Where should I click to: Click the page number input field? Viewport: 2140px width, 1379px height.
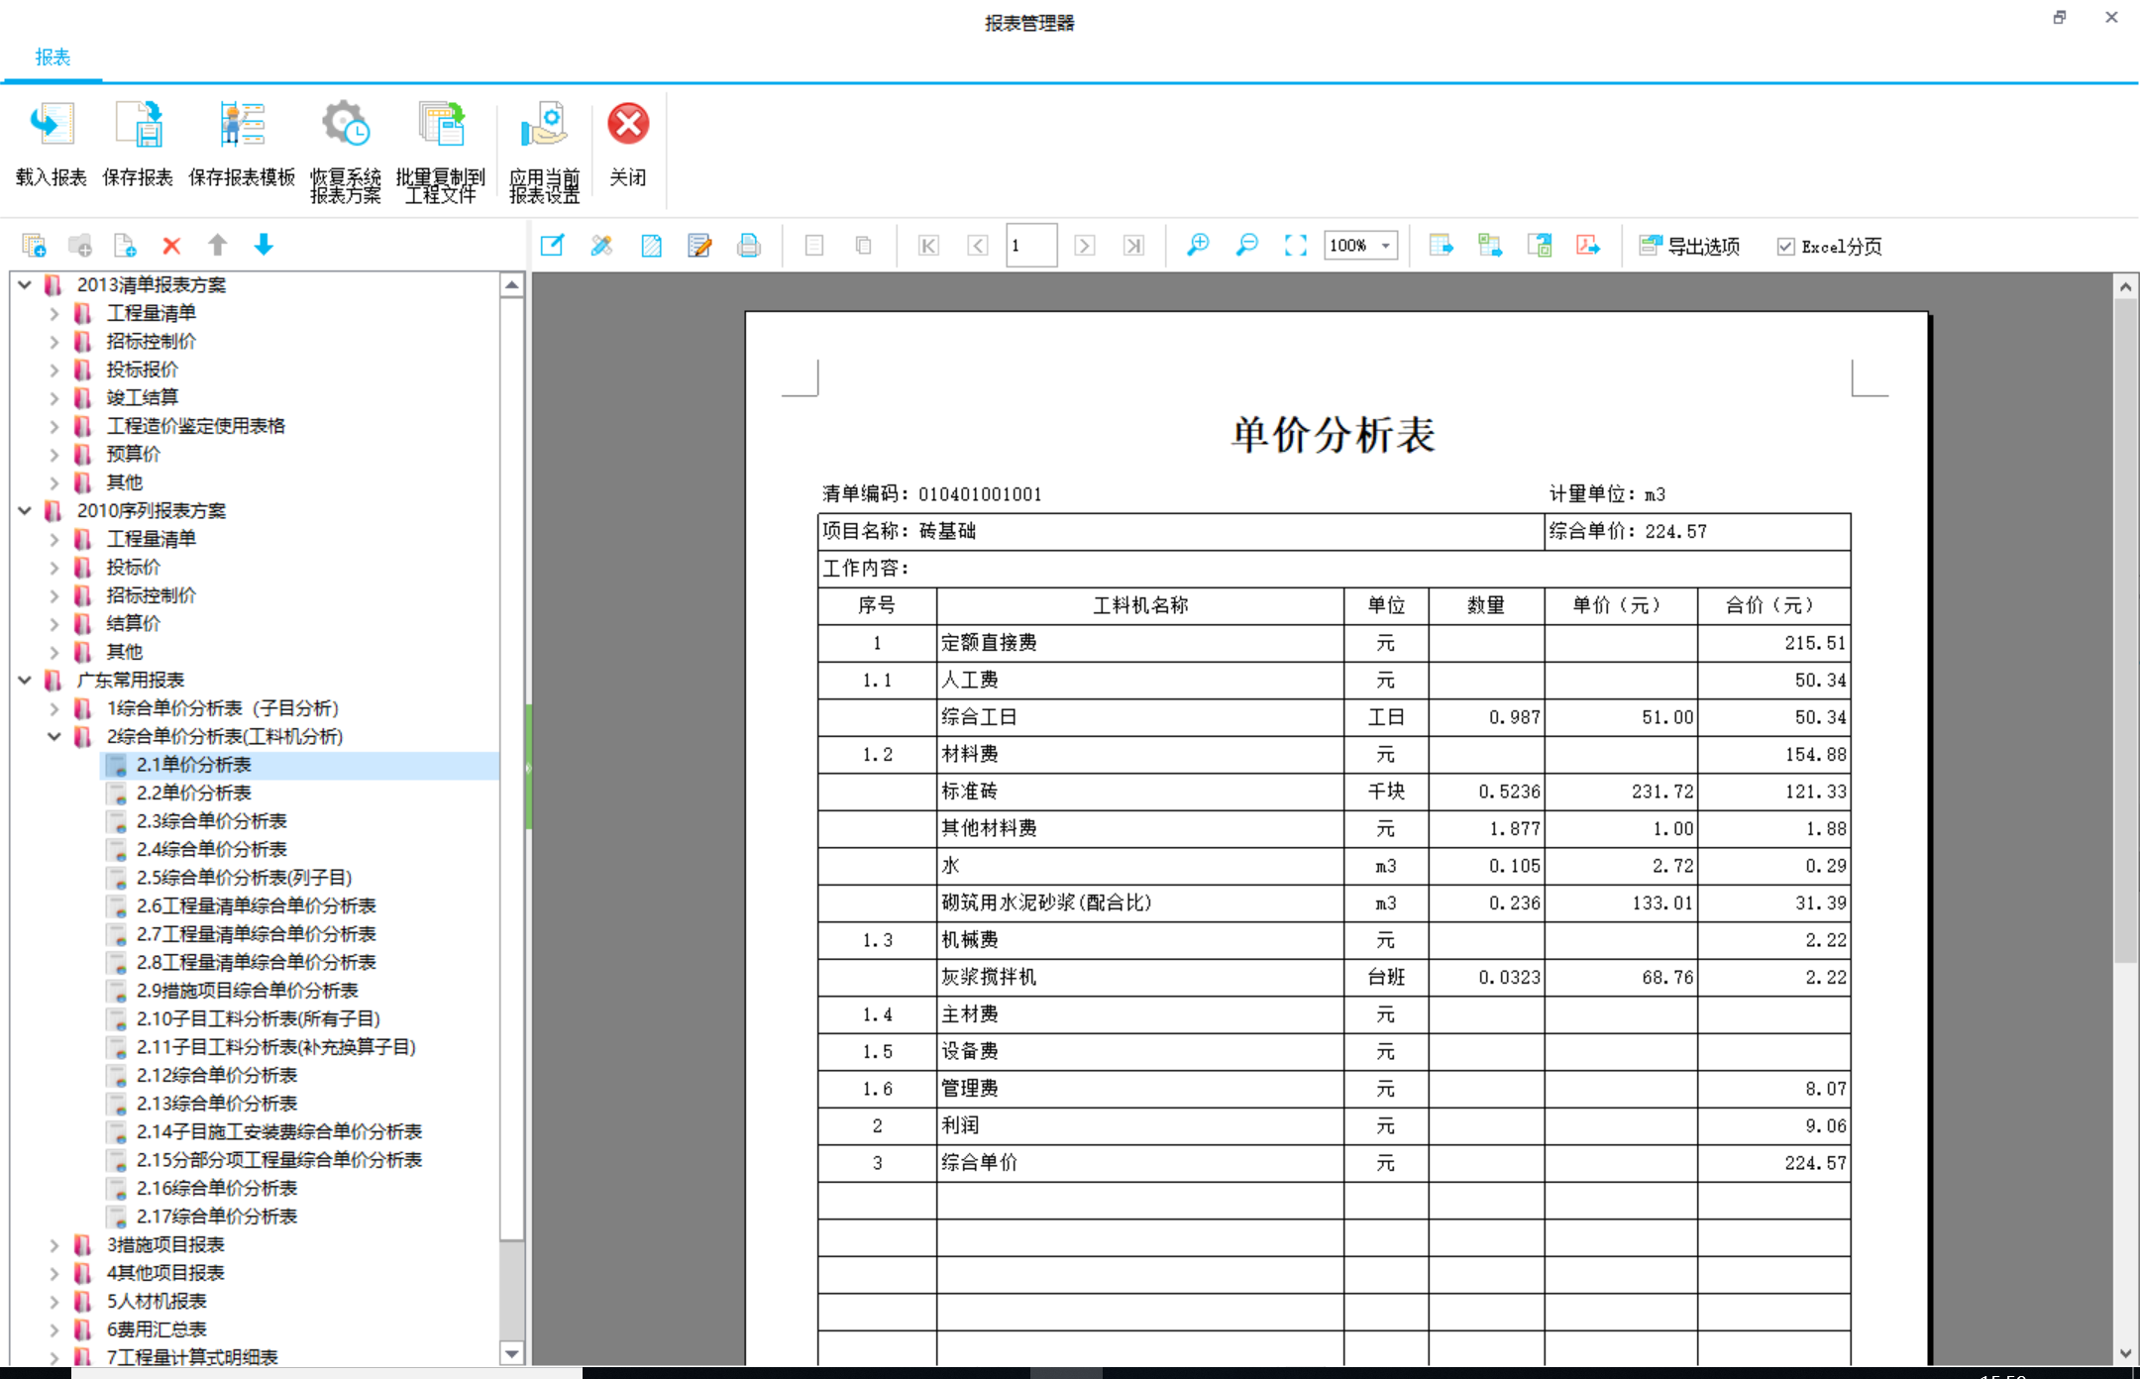(1030, 245)
